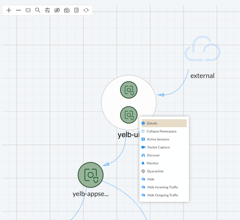This screenshot has width=240, height=220.
Task: Zoom in with the plus icon
Action: tap(9, 10)
